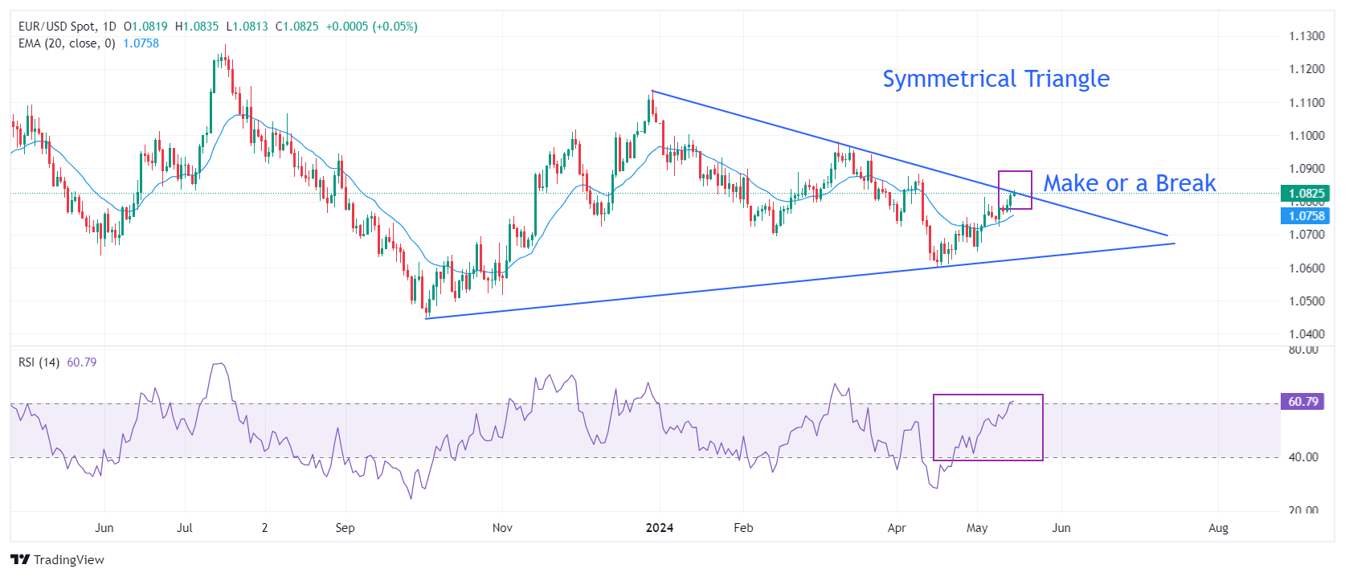
Task: Select the green 1.0825 current price tag
Action: pyautogui.click(x=1305, y=193)
